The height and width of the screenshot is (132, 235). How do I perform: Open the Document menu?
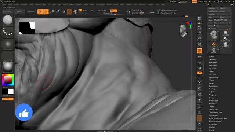click(23, 4)
